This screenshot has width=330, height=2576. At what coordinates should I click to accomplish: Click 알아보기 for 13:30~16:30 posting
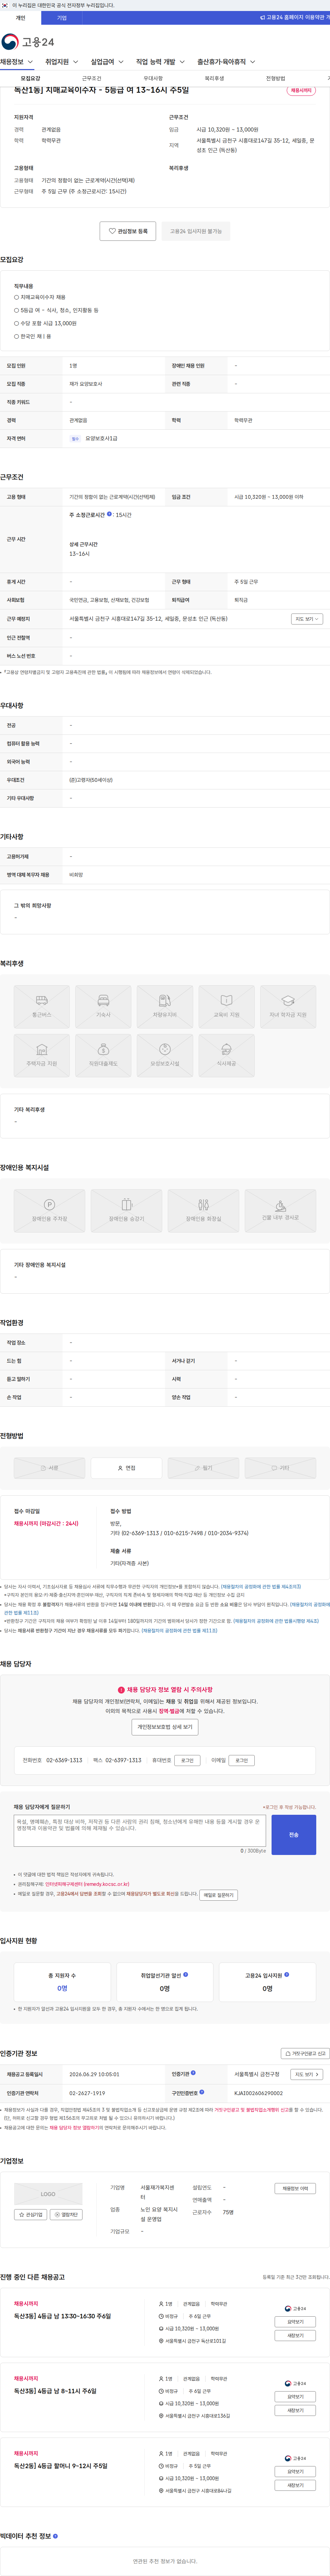[295, 2322]
